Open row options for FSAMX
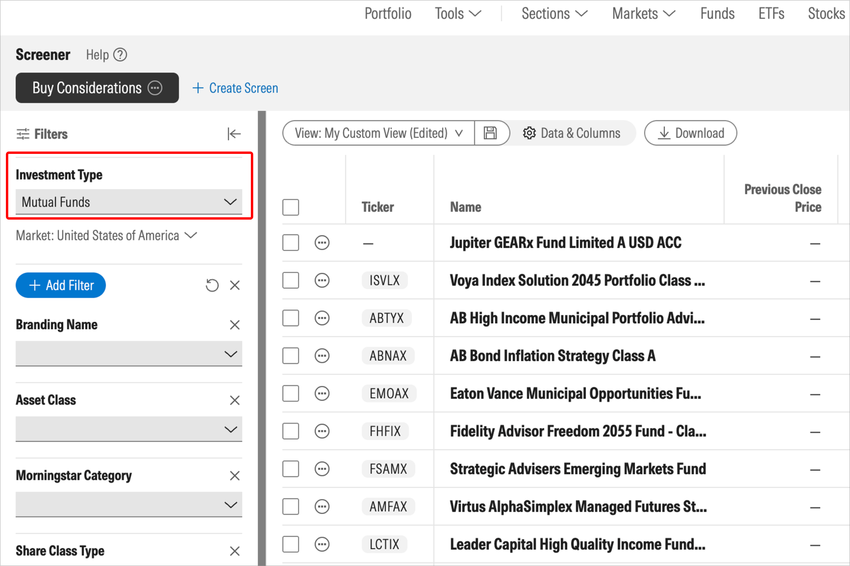 click(x=322, y=469)
